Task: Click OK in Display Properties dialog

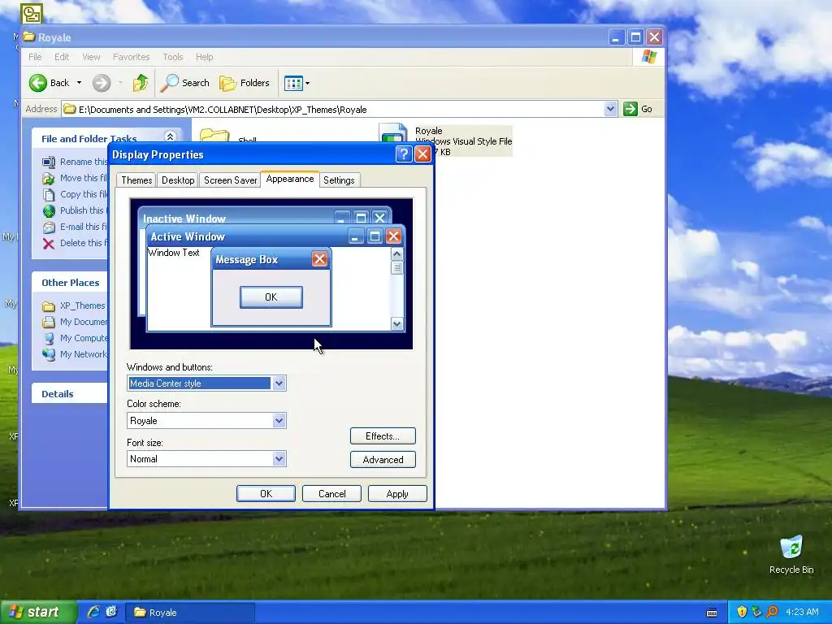Action: click(x=266, y=493)
